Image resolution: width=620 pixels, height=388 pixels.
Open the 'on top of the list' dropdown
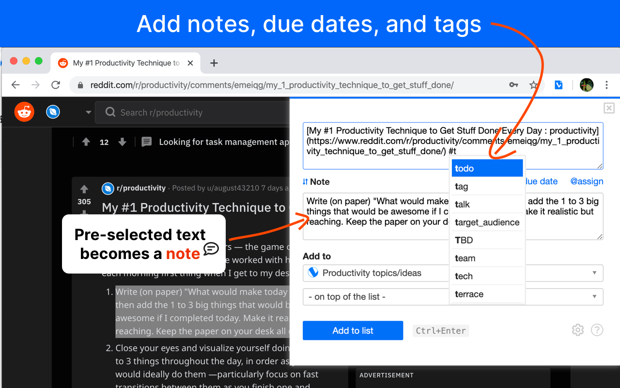click(x=594, y=297)
